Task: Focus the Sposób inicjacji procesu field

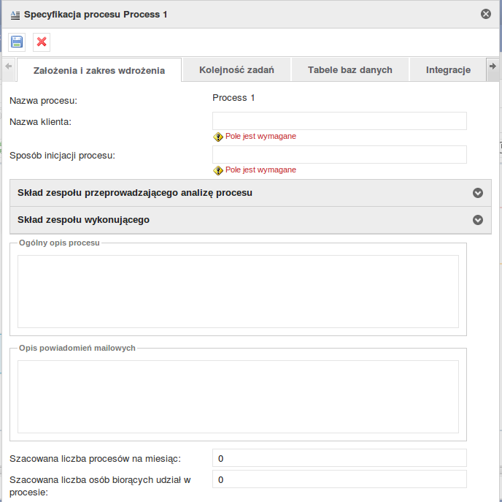Action: (x=339, y=154)
